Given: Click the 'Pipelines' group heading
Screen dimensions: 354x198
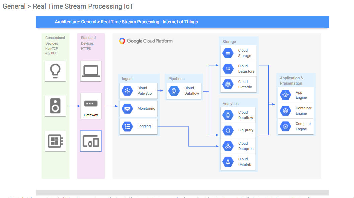Looking at the screenshot, I should coord(176,79).
